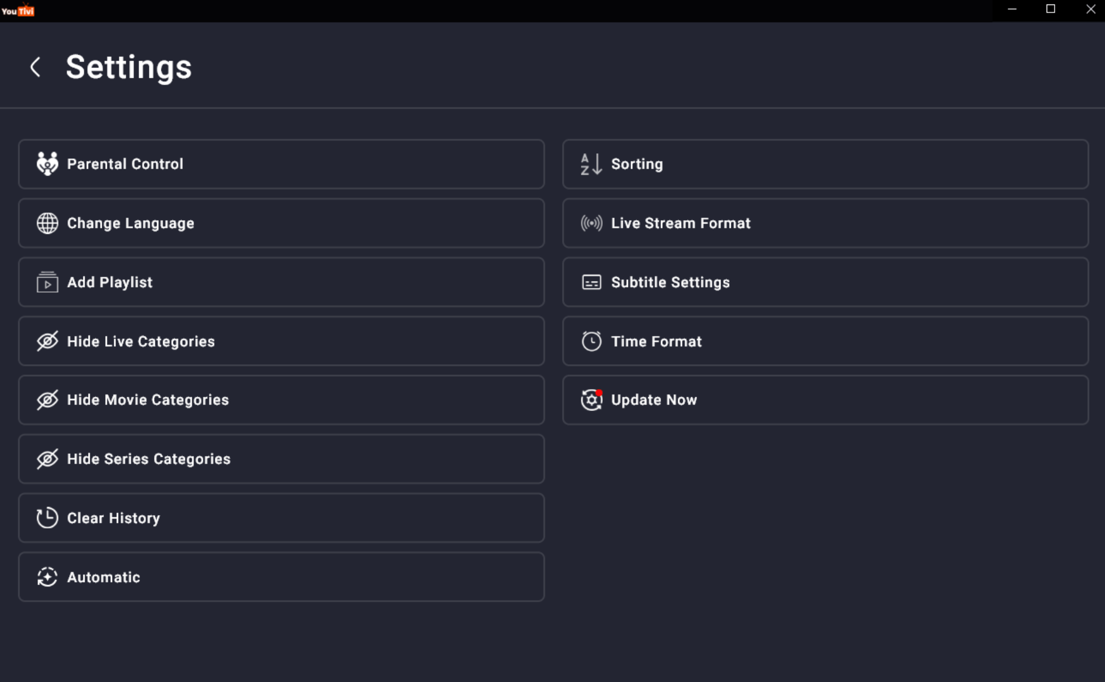Click the Clear History clock icon
This screenshot has height=682, width=1105.
47,518
